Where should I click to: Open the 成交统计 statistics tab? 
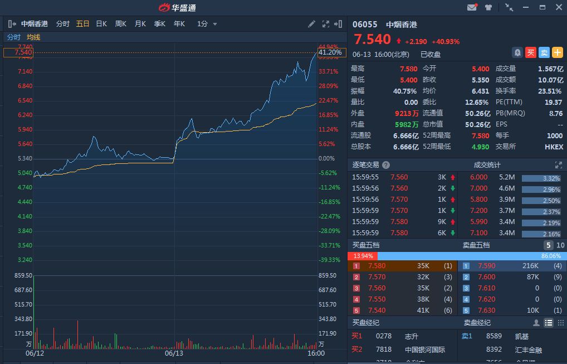pos(487,165)
